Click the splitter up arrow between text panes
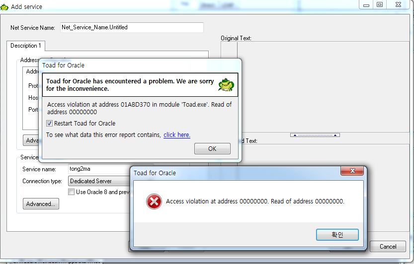This screenshot has height=264, width=414. pos(315,135)
